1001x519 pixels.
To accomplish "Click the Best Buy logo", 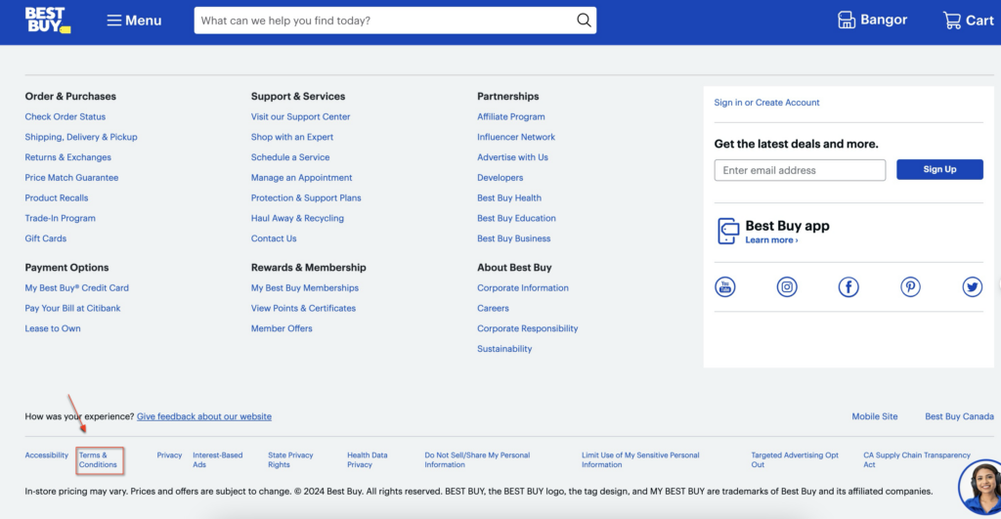I will pos(47,20).
